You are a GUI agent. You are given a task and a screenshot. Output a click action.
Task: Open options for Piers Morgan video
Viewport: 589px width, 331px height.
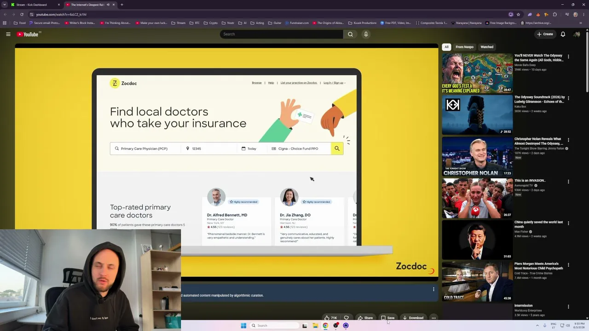pos(568,265)
